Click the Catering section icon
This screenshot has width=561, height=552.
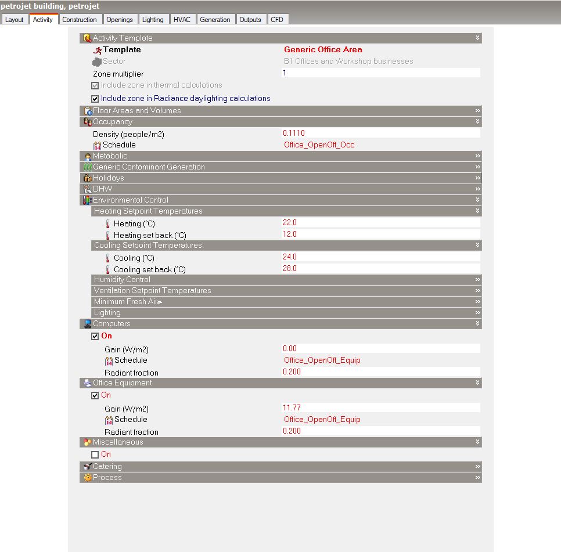[x=88, y=467]
